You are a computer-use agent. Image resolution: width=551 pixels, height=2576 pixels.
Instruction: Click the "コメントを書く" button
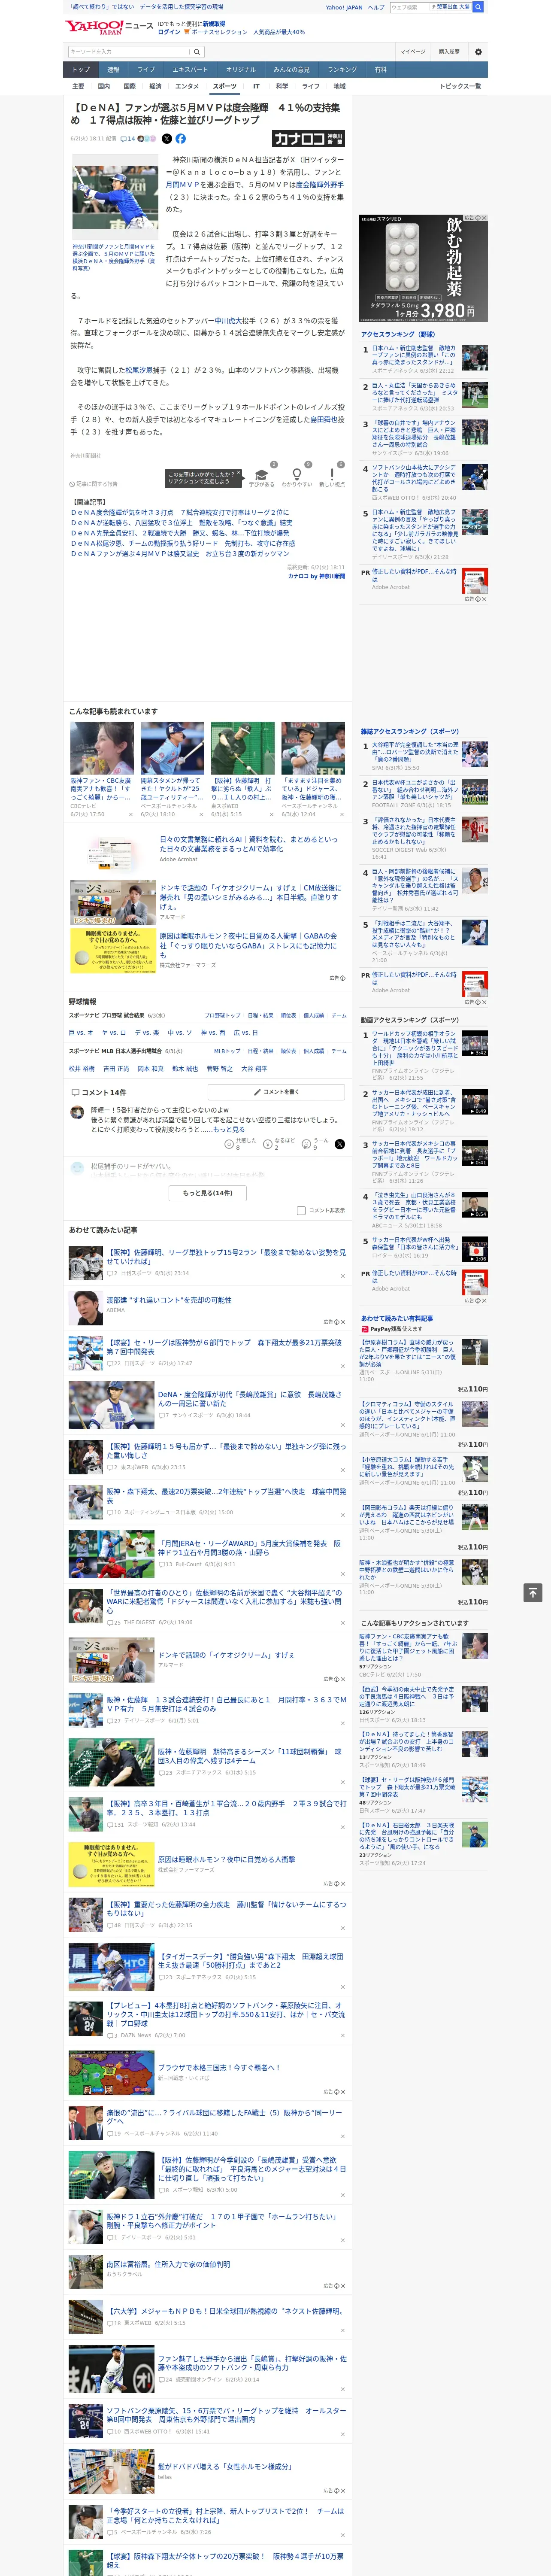[276, 1092]
